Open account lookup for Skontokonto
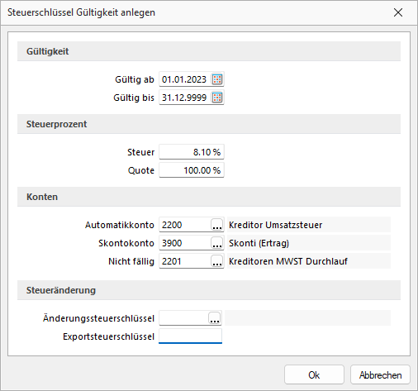 (217, 243)
